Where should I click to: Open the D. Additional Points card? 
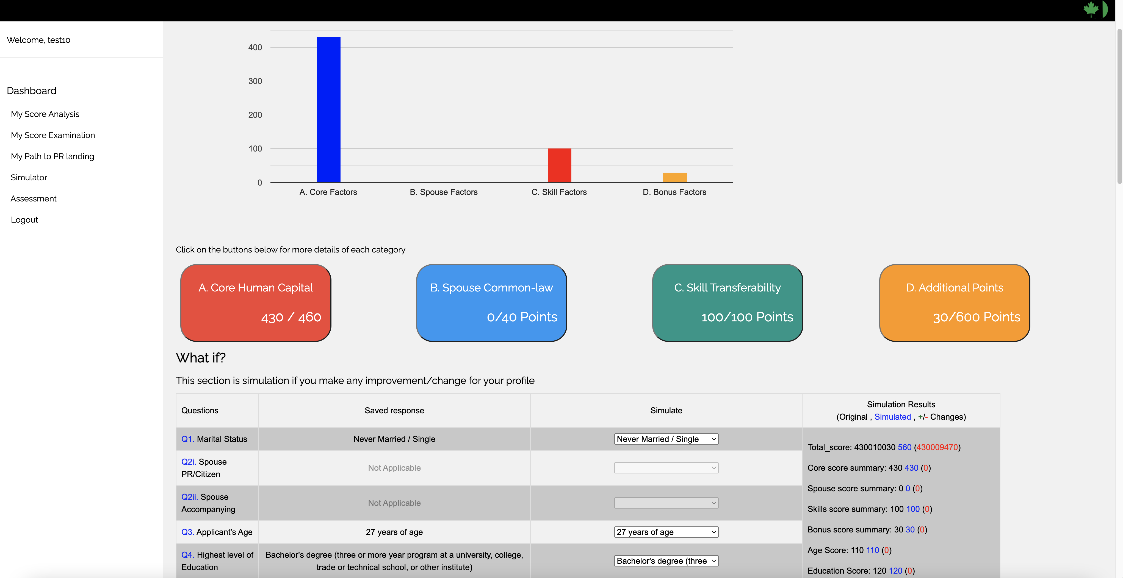(954, 302)
